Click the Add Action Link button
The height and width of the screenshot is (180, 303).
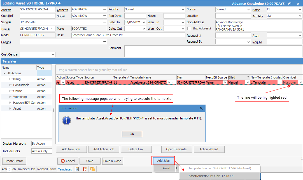[104, 149]
